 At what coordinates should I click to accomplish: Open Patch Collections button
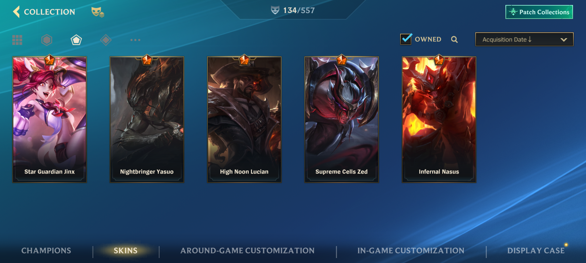coord(539,12)
